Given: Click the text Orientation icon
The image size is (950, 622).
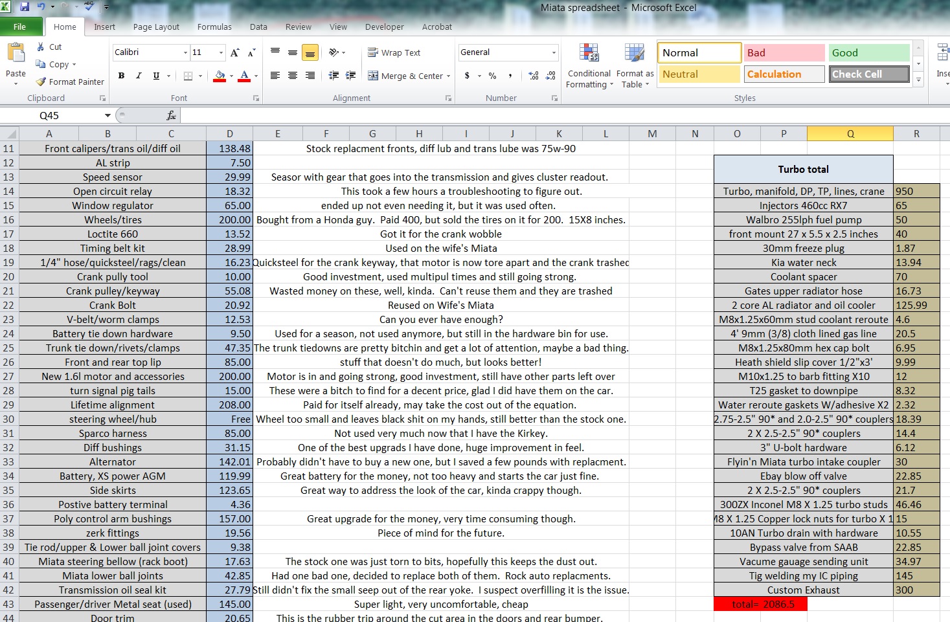Looking at the screenshot, I should tap(334, 52).
